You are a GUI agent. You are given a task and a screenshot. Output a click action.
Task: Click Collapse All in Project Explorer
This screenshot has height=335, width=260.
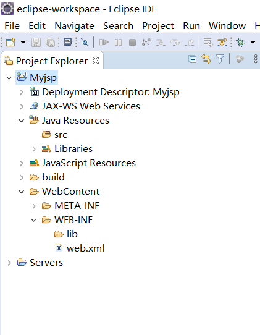193,59
